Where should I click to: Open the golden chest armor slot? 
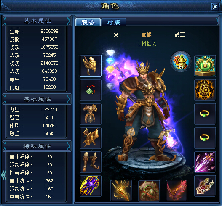[91, 114]
